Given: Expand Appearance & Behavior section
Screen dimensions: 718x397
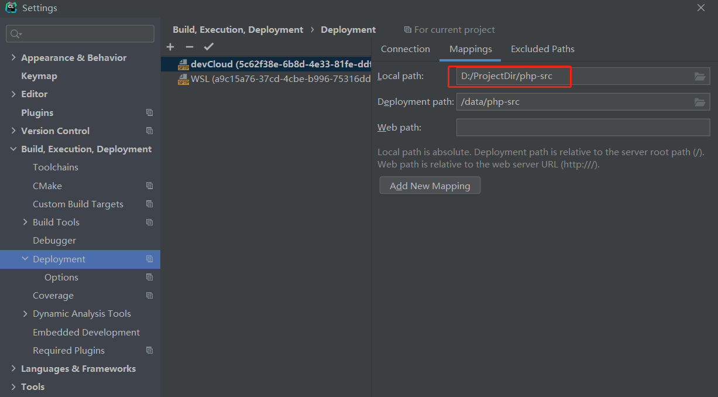Looking at the screenshot, I should pyautogui.click(x=13, y=57).
